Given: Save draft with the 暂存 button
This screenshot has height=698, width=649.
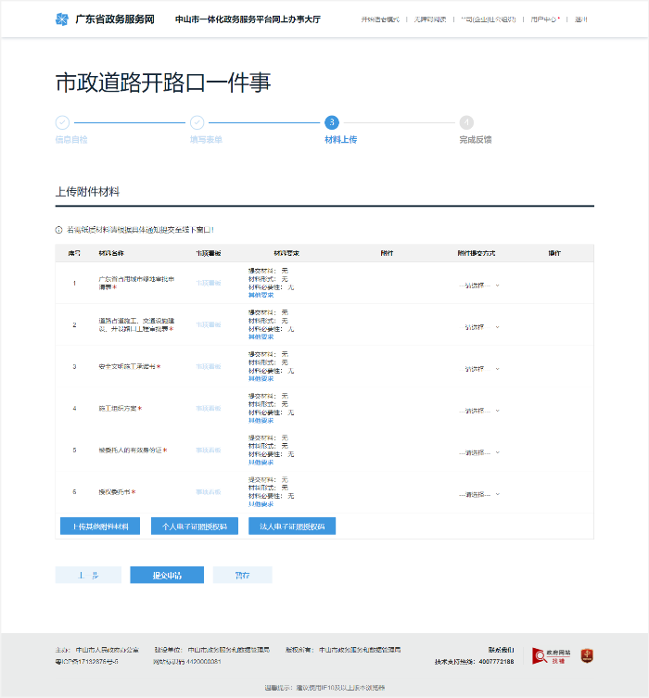Looking at the screenshot, I should click(x=243, y=575).
